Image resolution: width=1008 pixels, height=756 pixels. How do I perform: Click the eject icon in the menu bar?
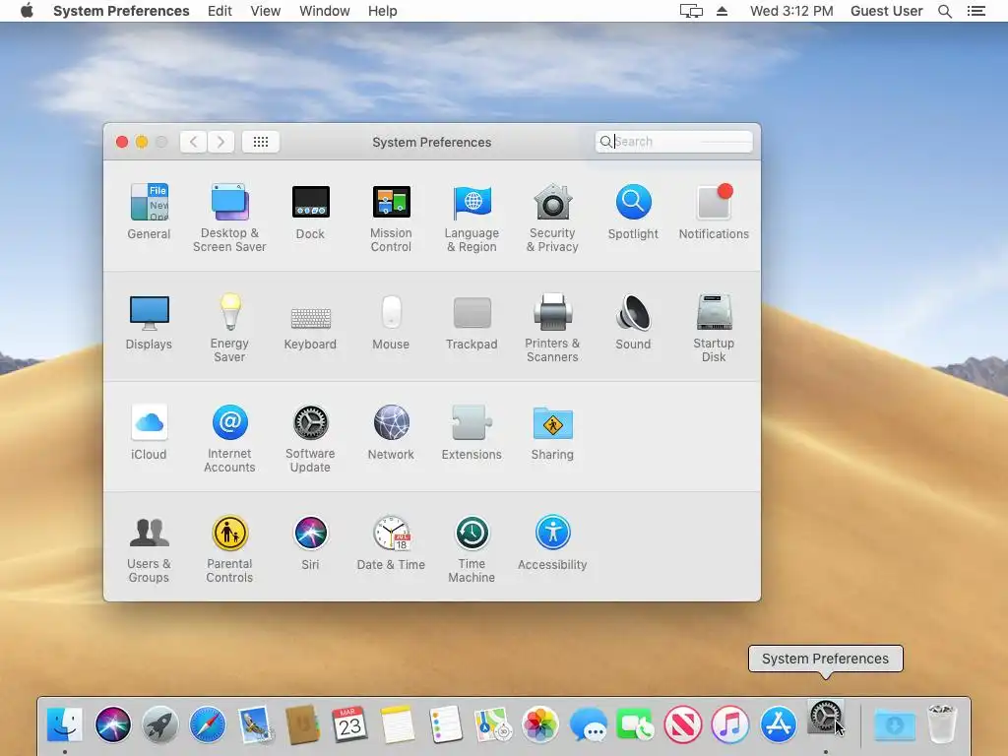pos(722,11)
